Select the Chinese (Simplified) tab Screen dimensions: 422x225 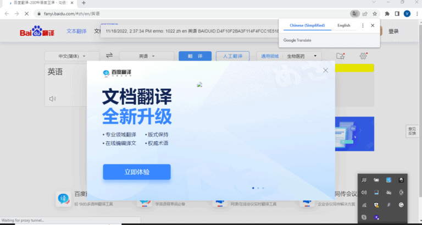click(307, 25)
